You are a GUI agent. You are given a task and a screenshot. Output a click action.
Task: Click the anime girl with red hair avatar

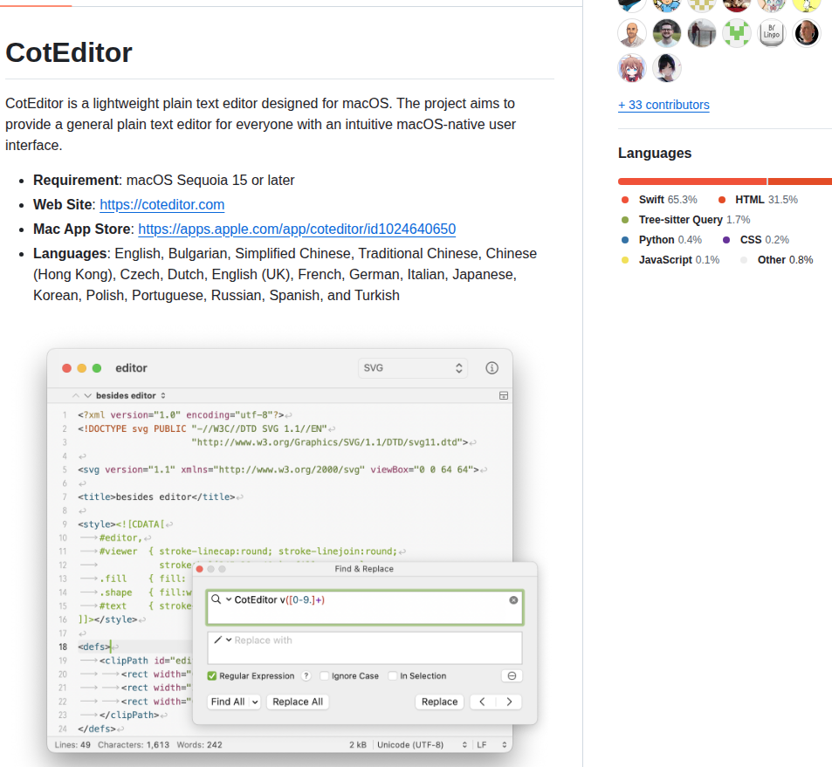tap(632, 68)
